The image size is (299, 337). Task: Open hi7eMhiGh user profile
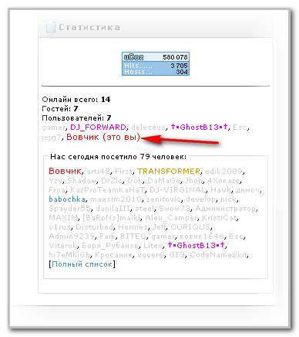pos(69,255)
